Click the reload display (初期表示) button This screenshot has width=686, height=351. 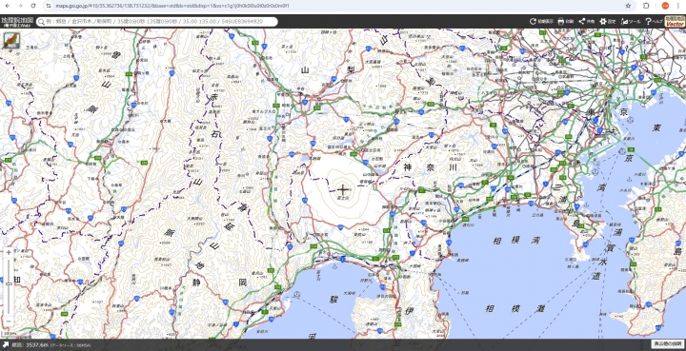(541, 21)
